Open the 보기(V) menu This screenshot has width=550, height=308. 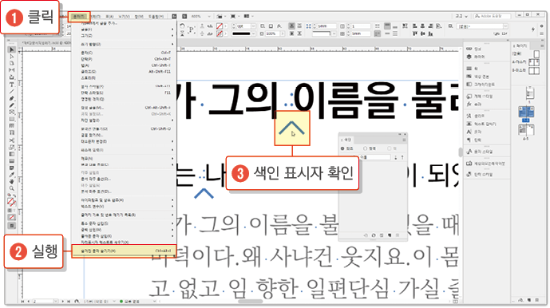click(x=125, y=17)
